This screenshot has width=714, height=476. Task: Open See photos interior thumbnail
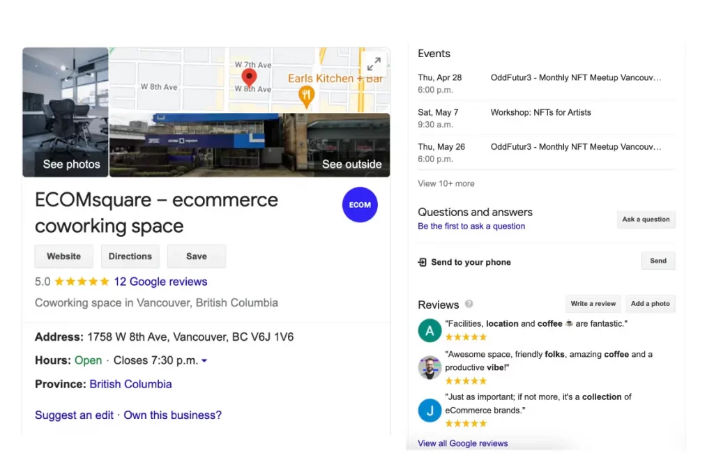[66, 112]
